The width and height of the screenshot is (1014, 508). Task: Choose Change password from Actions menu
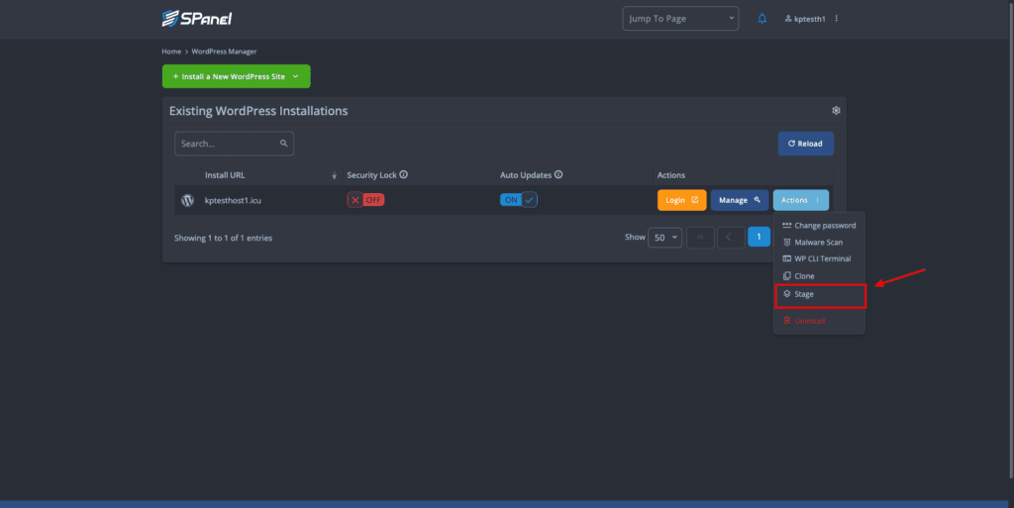pyautogui.click(x=819, y=226)
